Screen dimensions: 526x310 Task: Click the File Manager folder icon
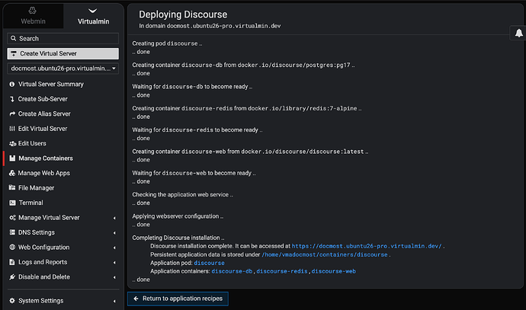click(12, 187)
